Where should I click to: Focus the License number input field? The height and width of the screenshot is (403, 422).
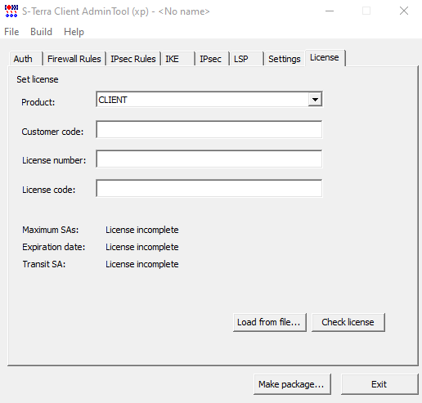point(209,159)
